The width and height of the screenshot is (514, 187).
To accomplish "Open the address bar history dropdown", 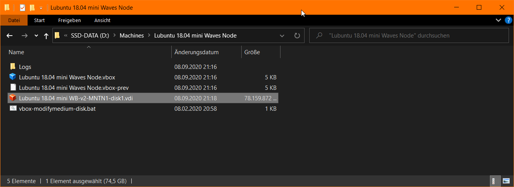I will pyautogui.click(x=282, y=36).
